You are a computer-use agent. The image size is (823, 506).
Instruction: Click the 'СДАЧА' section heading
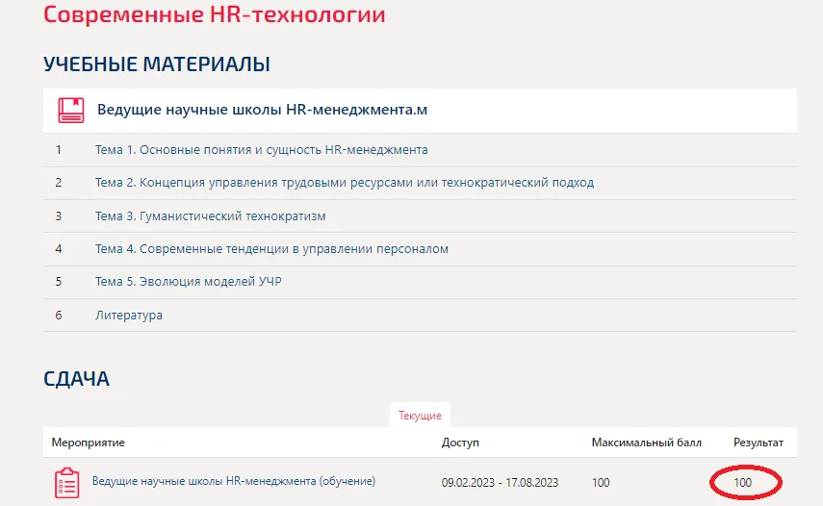coord(76,379)
